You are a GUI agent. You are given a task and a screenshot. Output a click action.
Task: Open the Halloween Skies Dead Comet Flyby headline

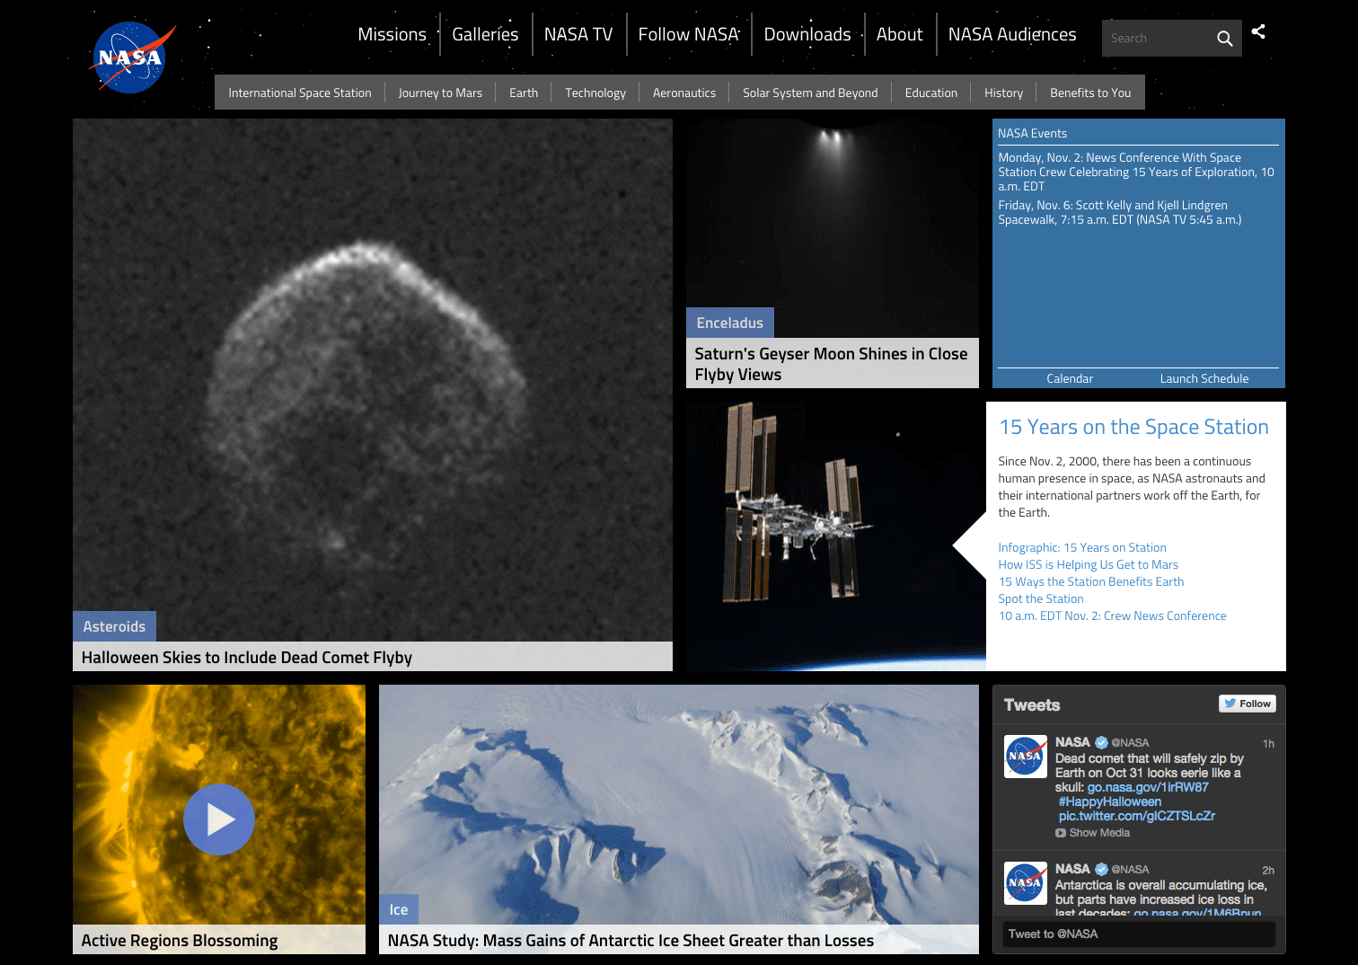click(247, 657)
